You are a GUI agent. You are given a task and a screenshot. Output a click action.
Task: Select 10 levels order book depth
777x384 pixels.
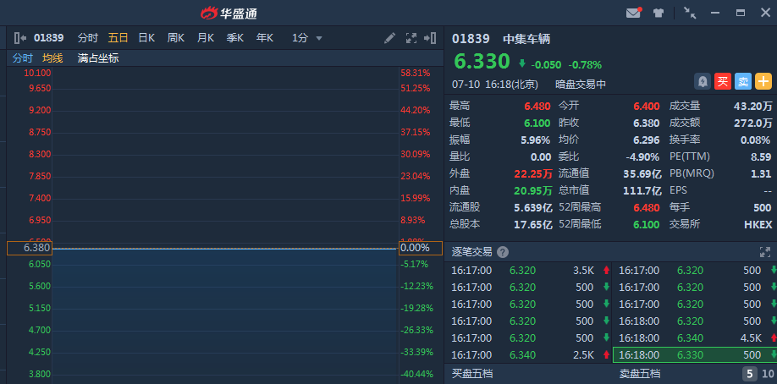(768, 374)
